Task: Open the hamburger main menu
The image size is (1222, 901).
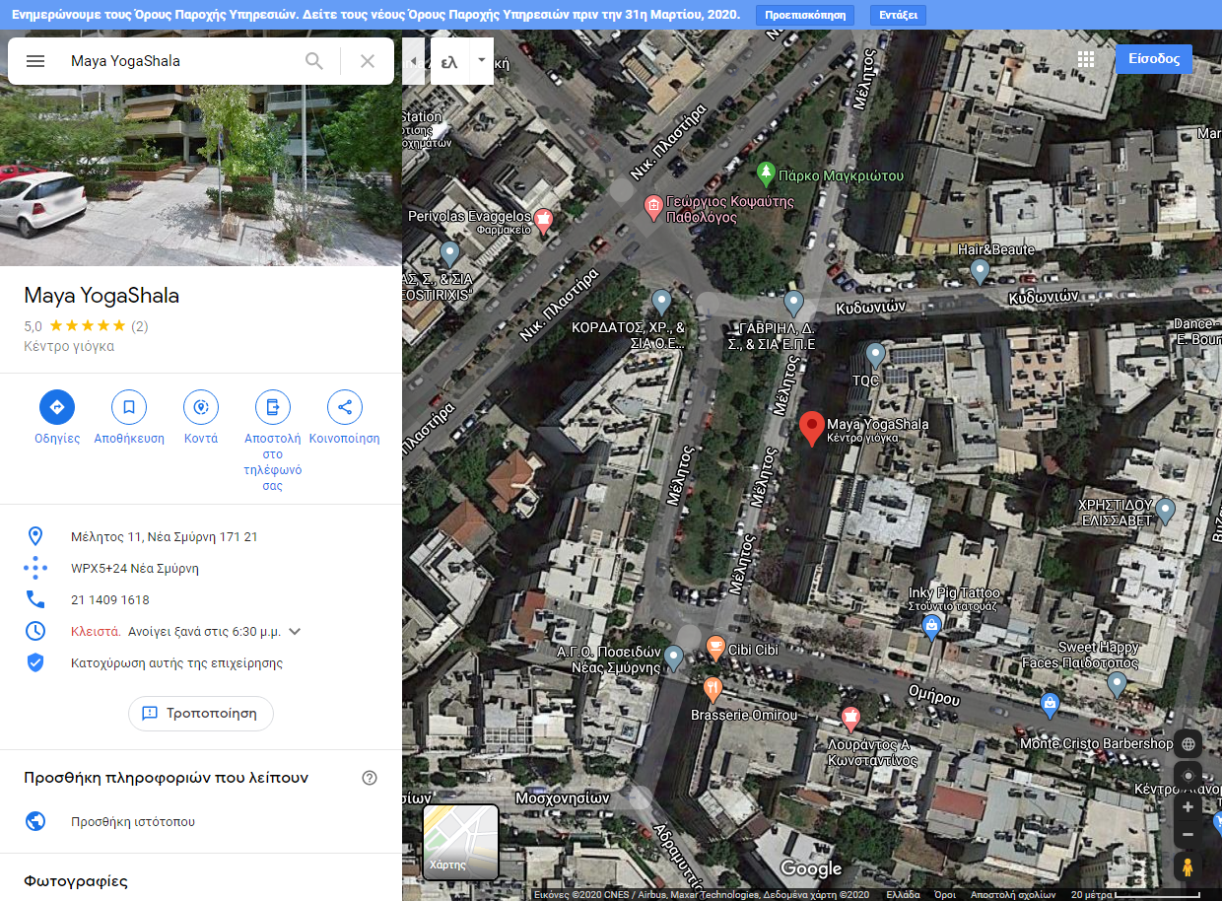Action: [35, 61]
